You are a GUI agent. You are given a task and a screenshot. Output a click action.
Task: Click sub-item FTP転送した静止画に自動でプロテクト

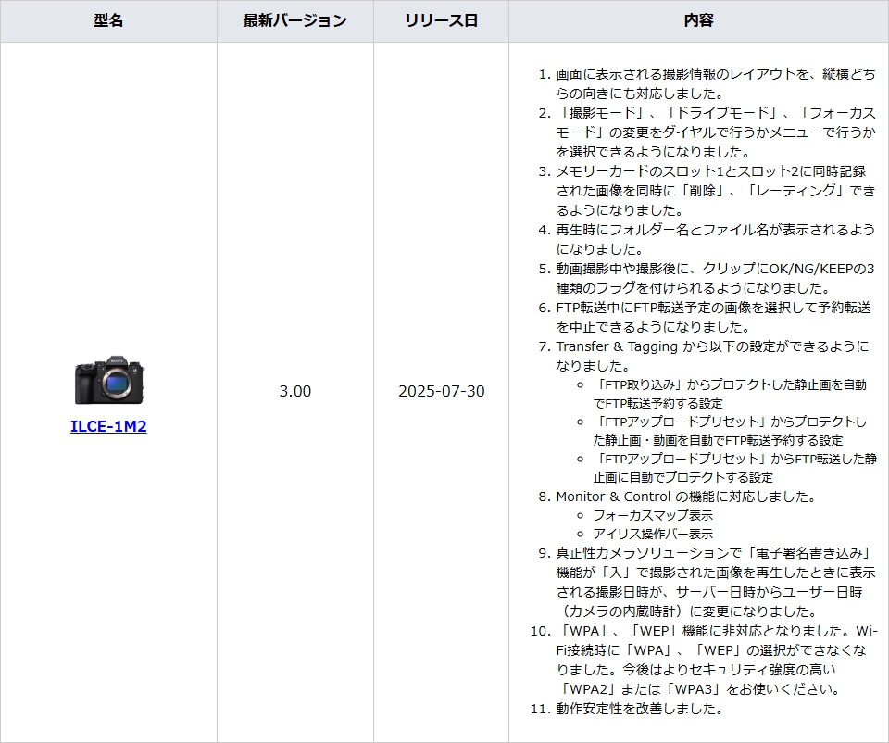pyautogui.click(x=734, y=467)
